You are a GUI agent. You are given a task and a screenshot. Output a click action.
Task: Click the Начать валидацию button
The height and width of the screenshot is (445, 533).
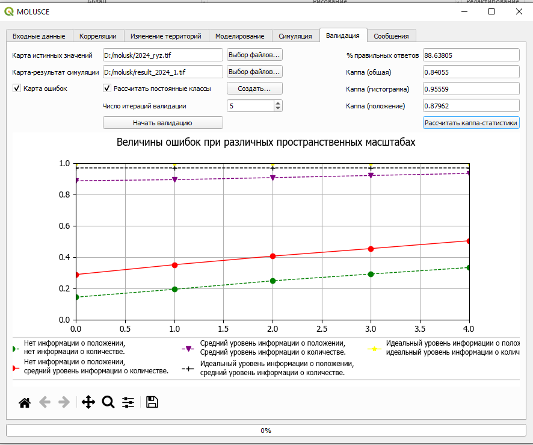[163, 123]
